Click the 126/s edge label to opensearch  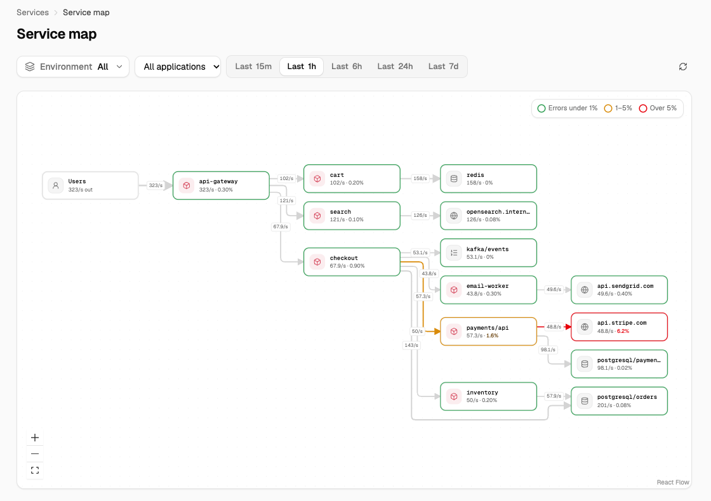pos(420,215)
